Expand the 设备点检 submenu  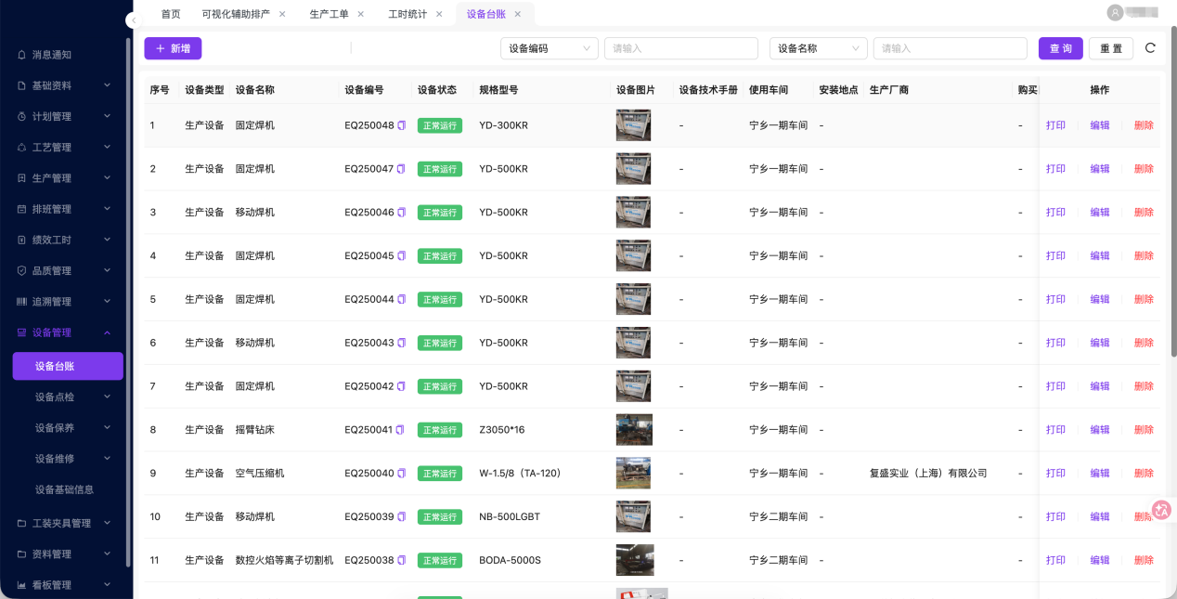point(68,397)
